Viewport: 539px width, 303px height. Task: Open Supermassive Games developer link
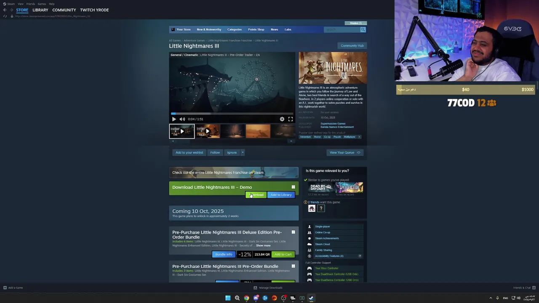(x=333, y=124)
